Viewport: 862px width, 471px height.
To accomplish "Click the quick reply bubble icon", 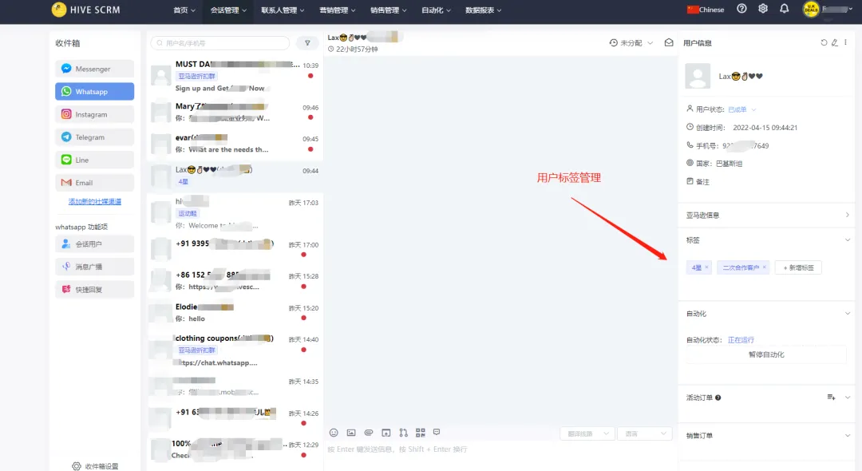I will [437, 432].
